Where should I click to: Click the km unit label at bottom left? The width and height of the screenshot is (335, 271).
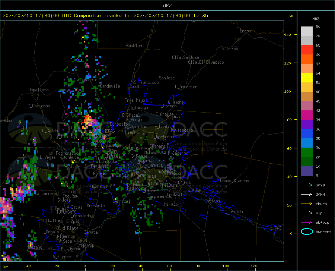click(5, 267)
